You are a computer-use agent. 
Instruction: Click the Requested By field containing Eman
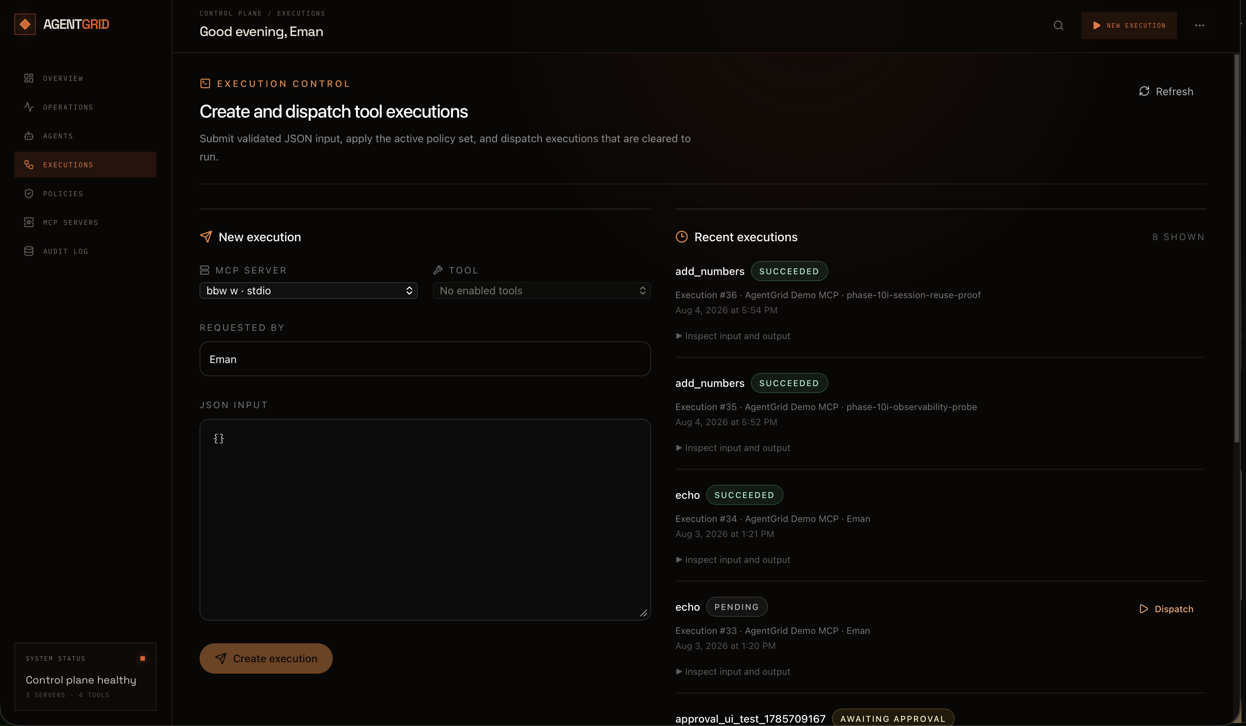(425, 359)
